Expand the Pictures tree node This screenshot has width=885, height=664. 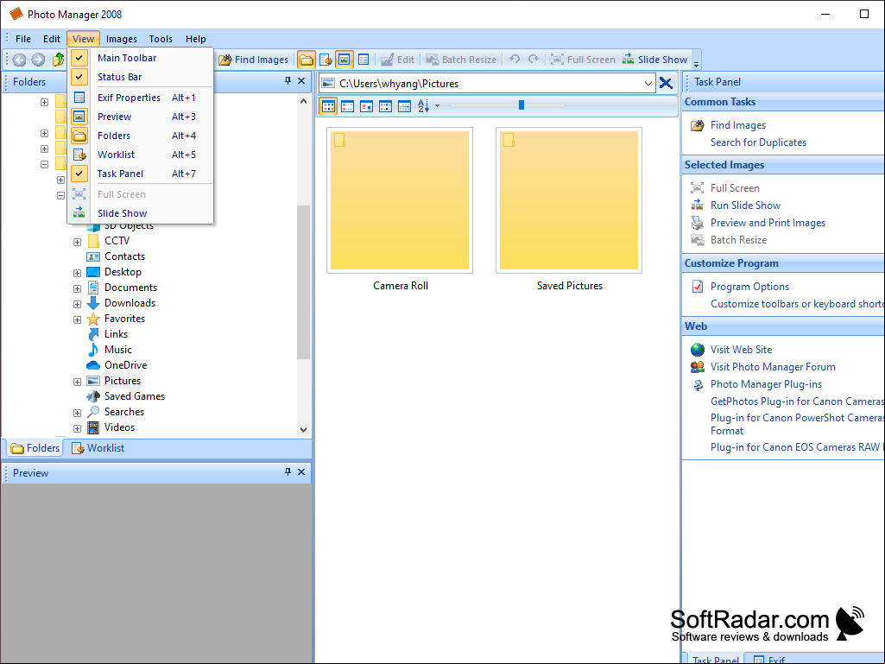tap(78, 382)
